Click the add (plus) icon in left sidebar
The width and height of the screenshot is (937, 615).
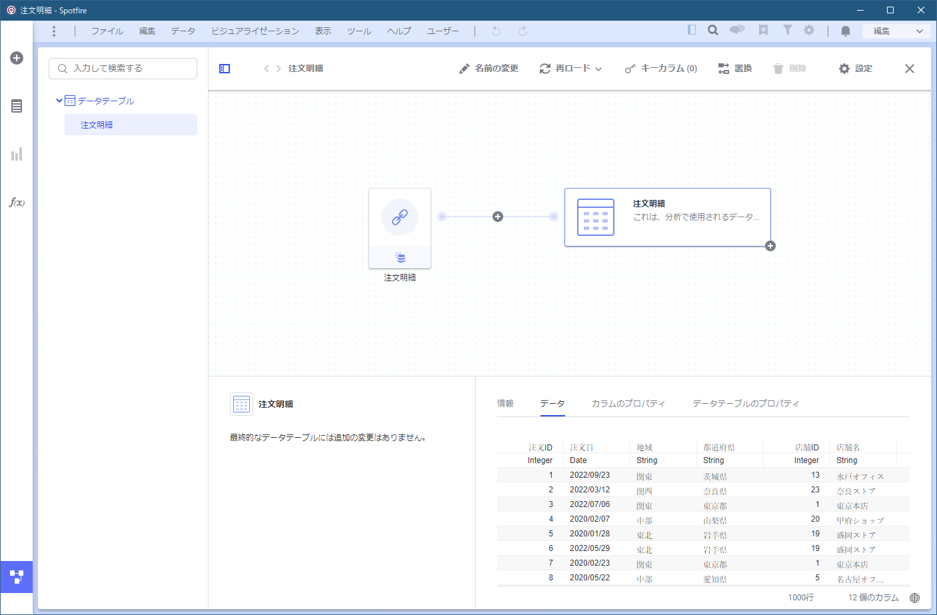pos(17,58)
